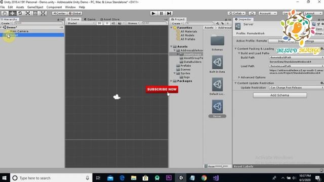The image size is (324, 182).
Task: Open the Collab dropdown
Action: [236, 13]
